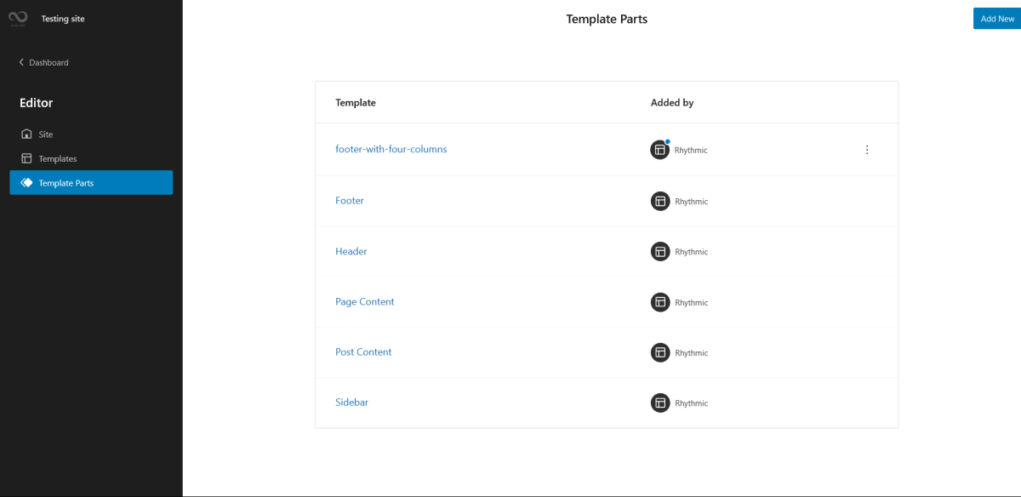The height and width of the screenshot is (497, 1021).
Task: Click the Rhythmic theme icon in Footer row
Action: click(x=660, y=201)
